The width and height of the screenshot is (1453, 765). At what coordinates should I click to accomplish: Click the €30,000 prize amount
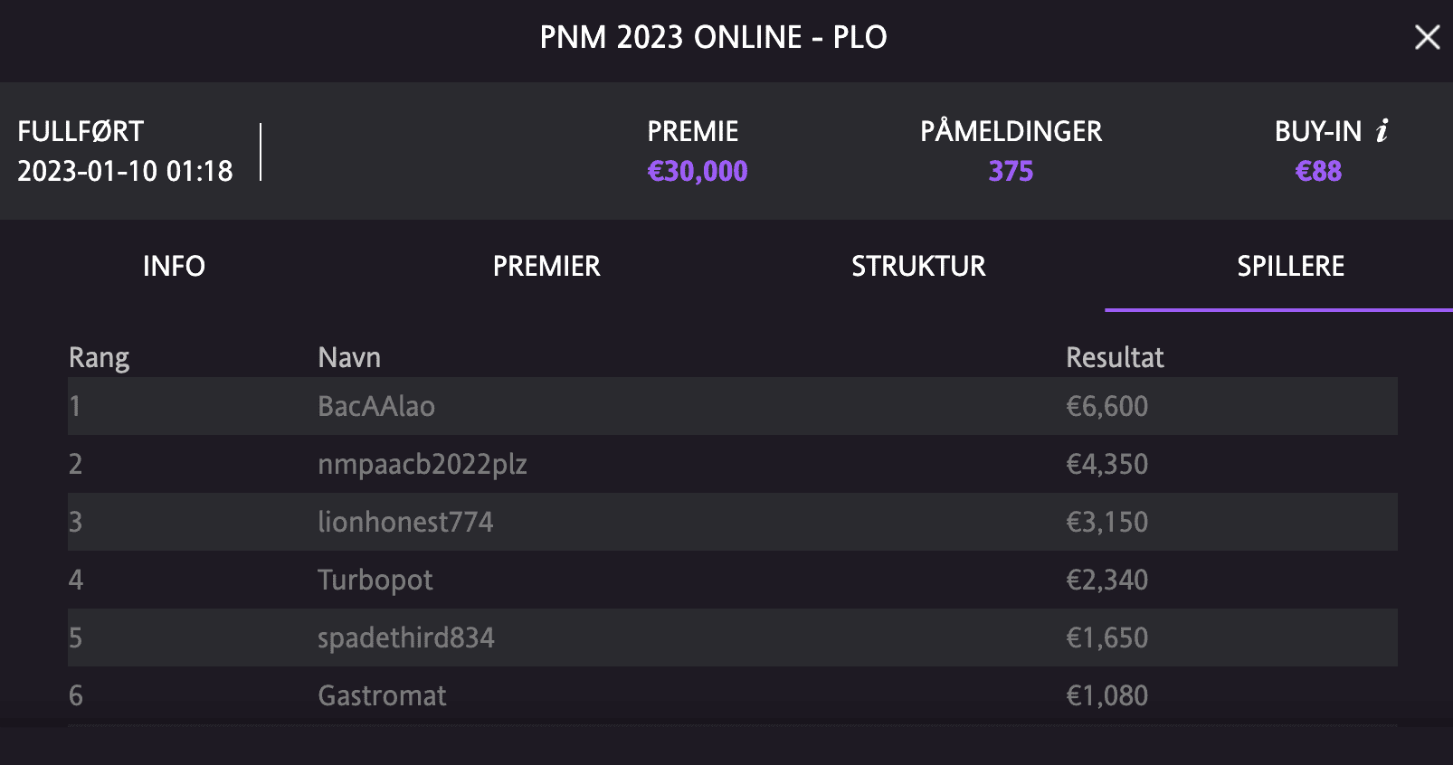pos(698,171)
